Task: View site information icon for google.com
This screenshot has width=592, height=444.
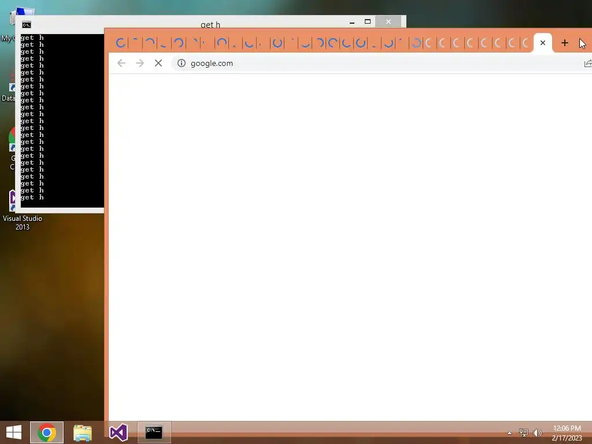Action: pos(182,63)
